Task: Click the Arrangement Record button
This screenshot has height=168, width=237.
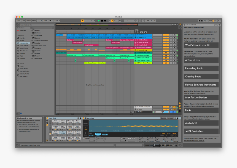Action: click(x=105, y=21)
